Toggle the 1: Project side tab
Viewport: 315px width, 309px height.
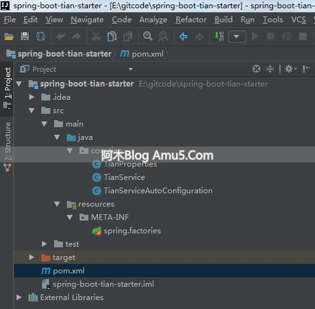[7, 88]
